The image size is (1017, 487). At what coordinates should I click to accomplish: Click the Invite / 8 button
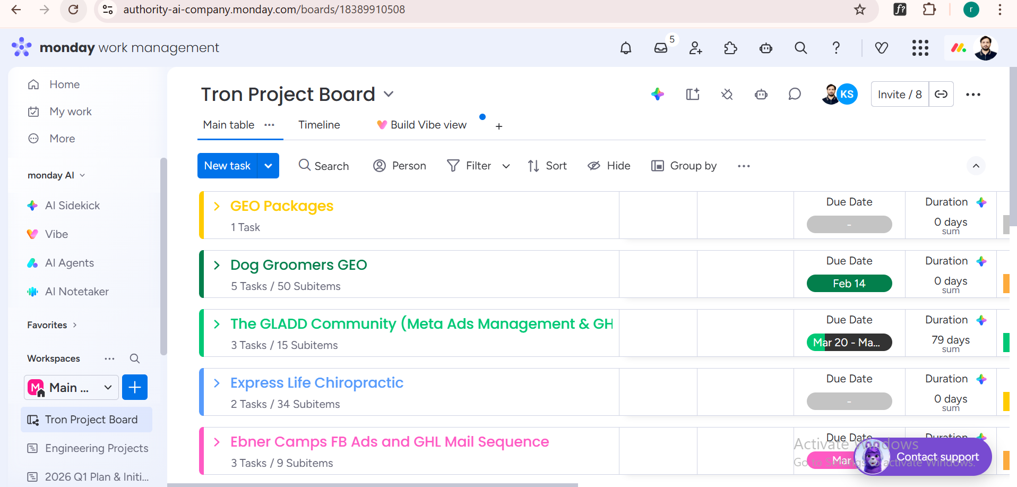[900, 95]
